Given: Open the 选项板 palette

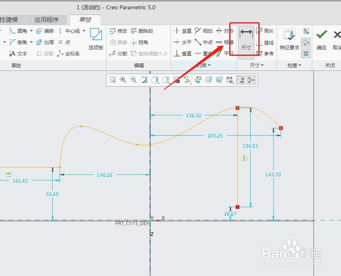Looking at the screenshot, I should point(96,39).
